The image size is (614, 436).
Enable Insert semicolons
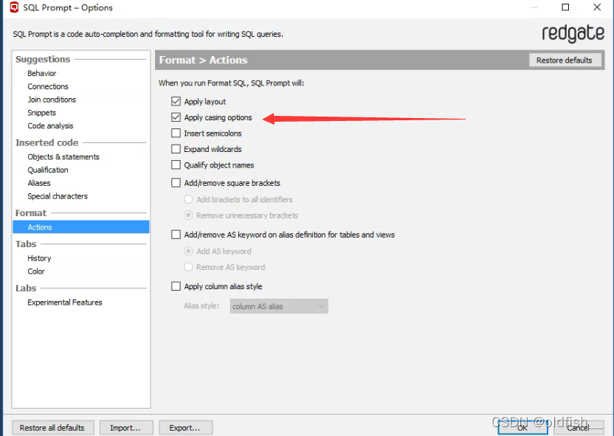[x=176, y=133]
